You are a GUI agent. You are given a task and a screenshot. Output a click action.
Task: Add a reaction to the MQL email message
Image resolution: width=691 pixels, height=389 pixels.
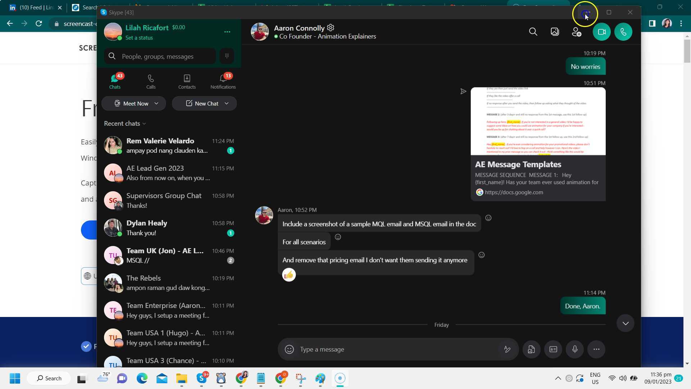coord(488,218)
